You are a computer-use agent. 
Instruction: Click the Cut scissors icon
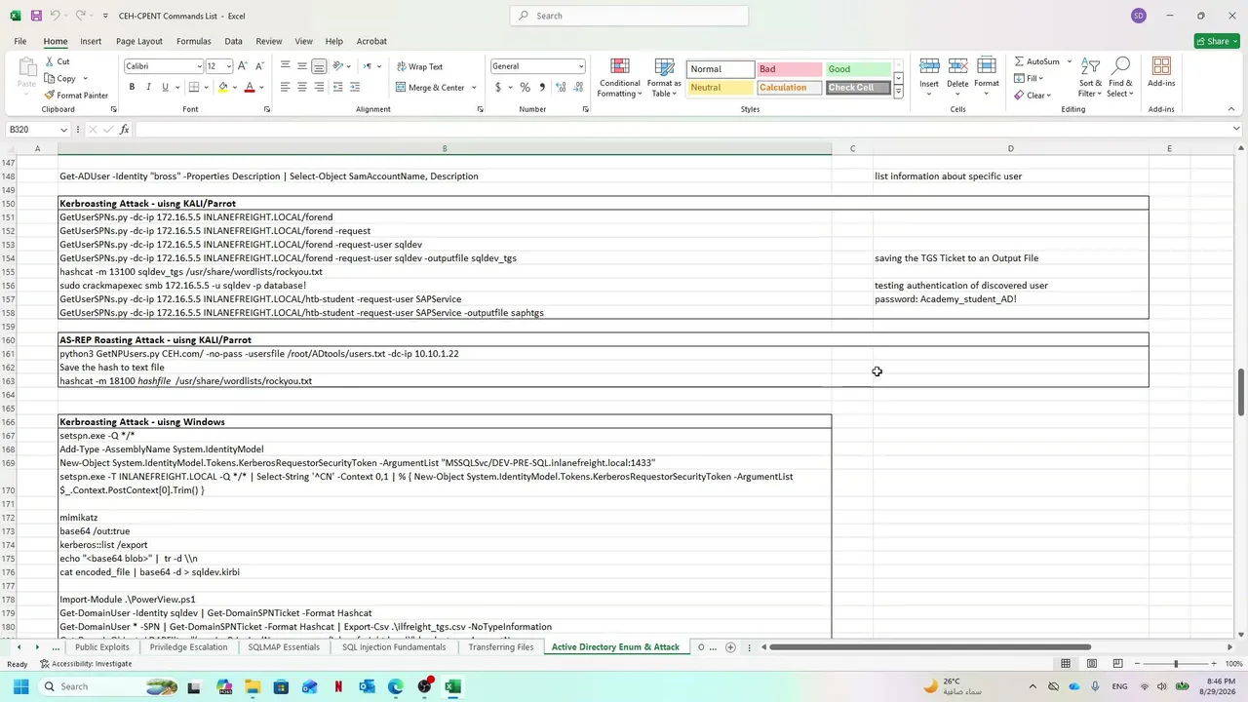(x=50, y=61)
